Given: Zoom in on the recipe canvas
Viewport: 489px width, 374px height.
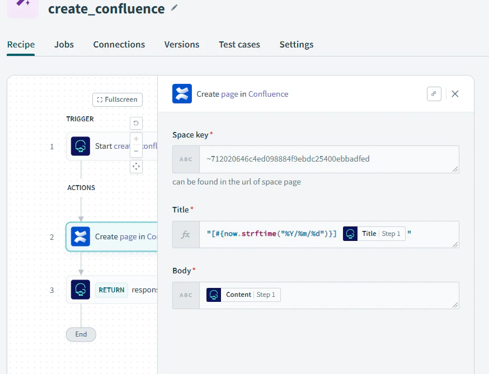Looking at the screenshot, I should click(x=136, y=139).
